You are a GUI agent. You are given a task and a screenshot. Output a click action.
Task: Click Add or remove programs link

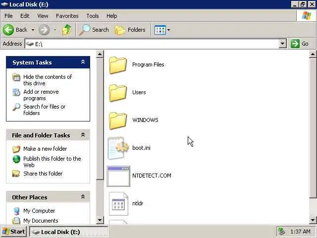point(41,95)
